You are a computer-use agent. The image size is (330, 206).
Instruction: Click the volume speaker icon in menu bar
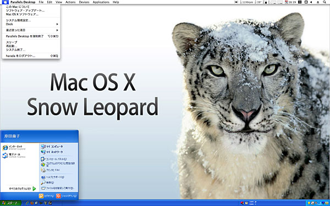click(311, 2)
